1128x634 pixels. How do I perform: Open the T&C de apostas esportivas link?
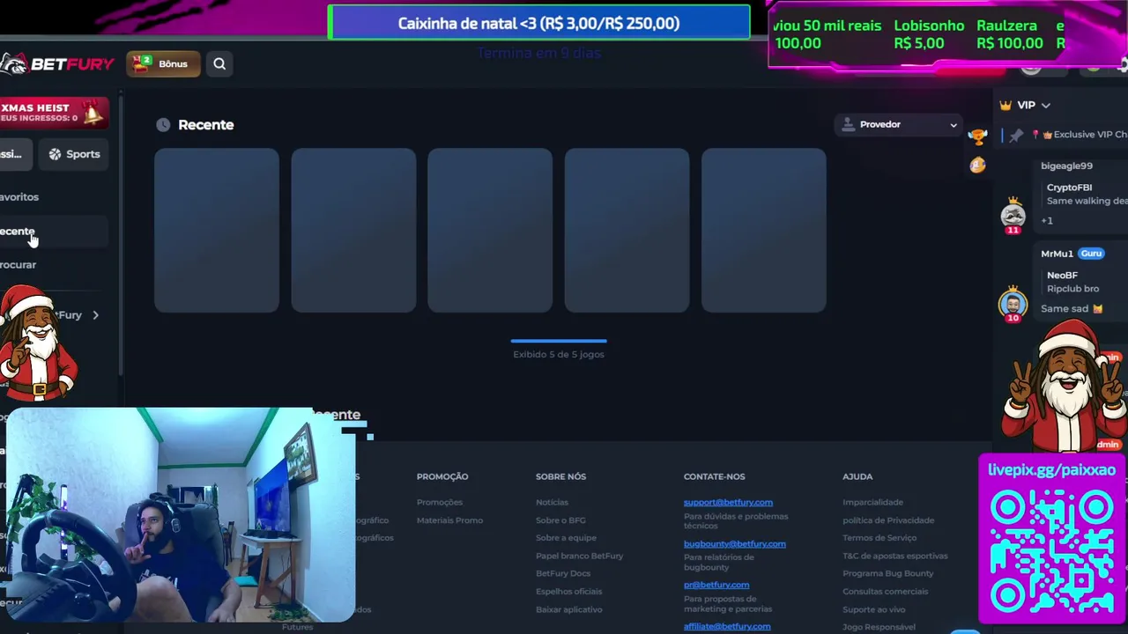(895, 556)
